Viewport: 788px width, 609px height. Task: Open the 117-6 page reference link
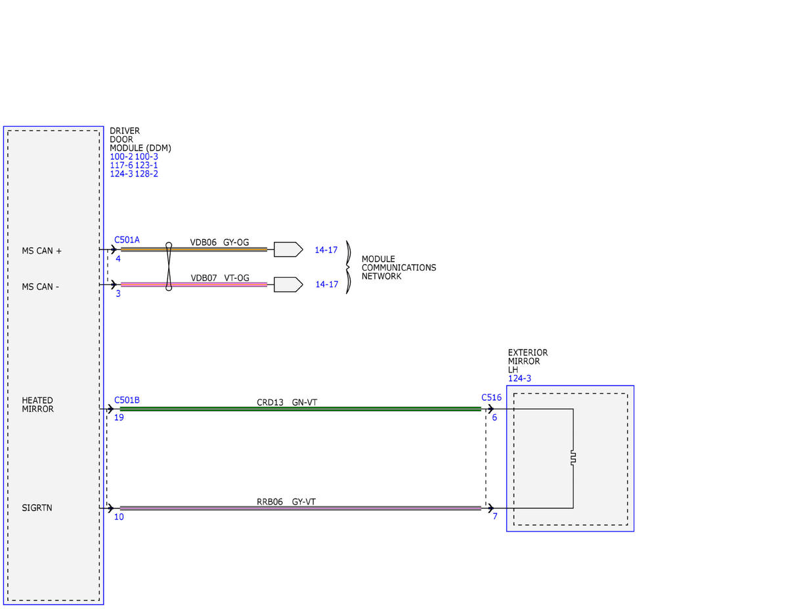[121, 165]
